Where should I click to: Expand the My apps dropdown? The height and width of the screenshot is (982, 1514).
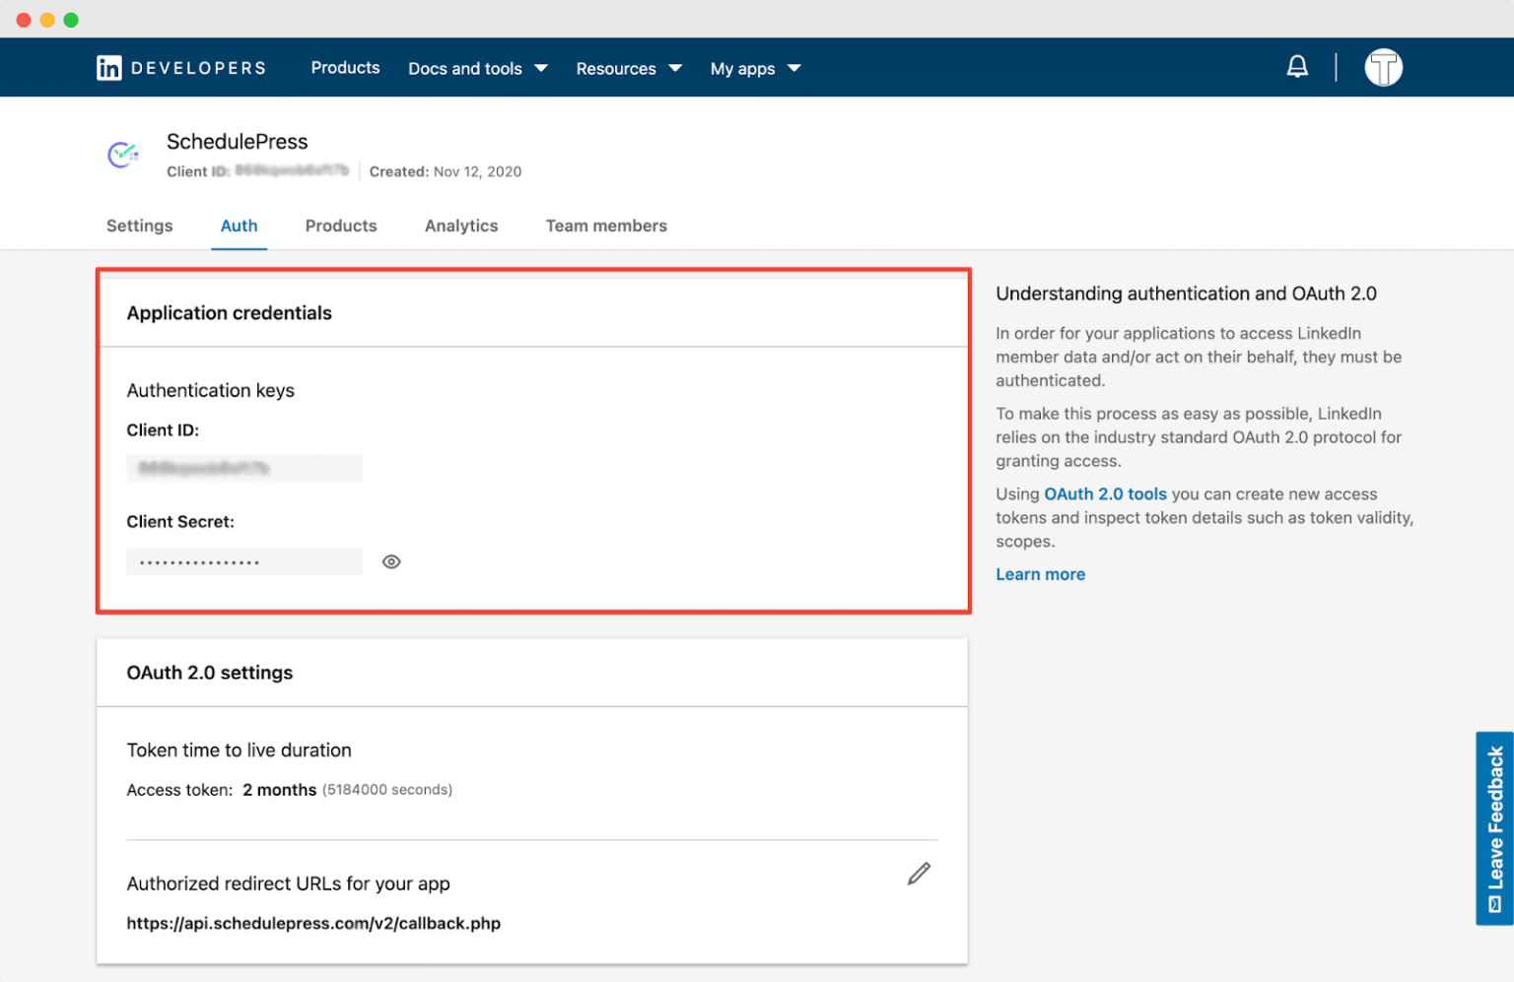(755, 68)
